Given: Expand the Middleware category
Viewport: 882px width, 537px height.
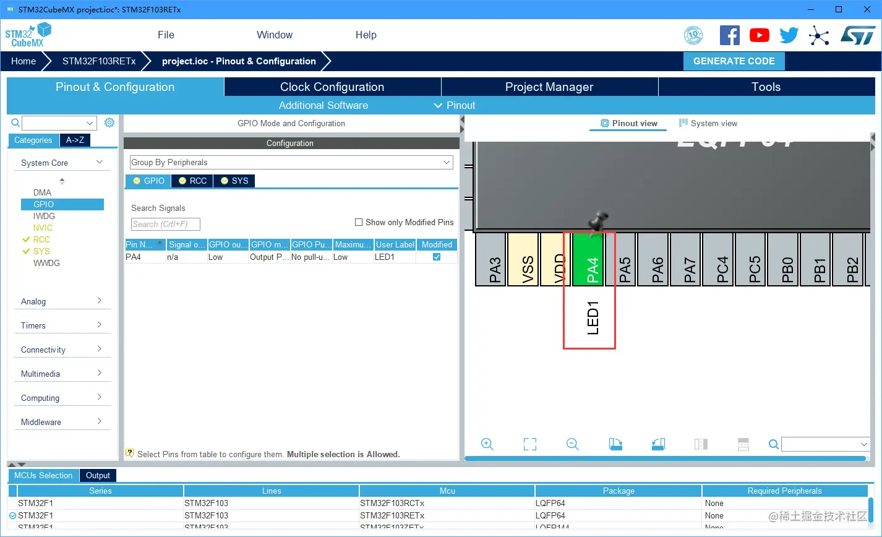Looking at the screenshot, I should click(100, 421).
